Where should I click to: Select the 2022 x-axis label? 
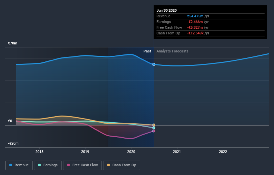click(x=223, y=152)
